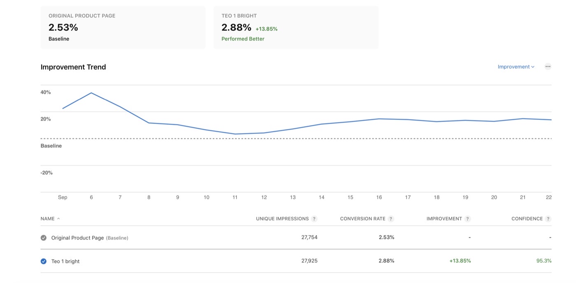The width and height of the screenshot is (576, 283).
Task: Click the 'Improvement Trend' heading
Action: (73, 67)
